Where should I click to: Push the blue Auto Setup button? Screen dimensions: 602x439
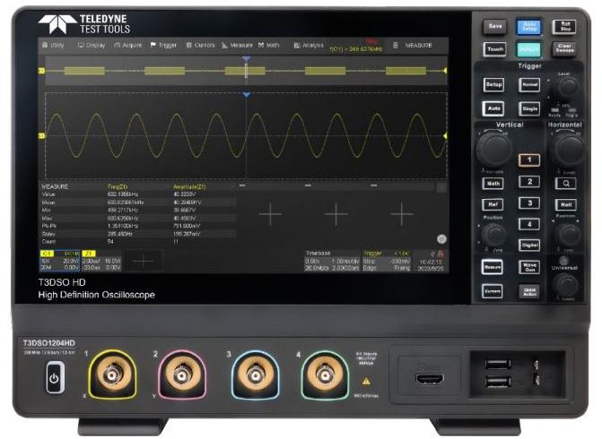(x=529, y=27)
